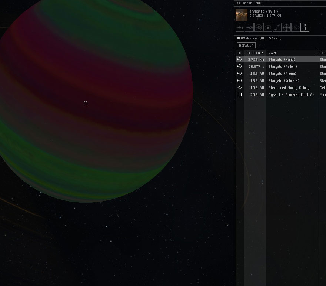This screenshot has height=286, width=326.
Task: Click the stargate icon beside Stargate (Mahti)
Action: [240, 59]
